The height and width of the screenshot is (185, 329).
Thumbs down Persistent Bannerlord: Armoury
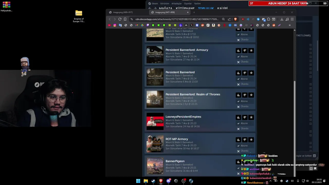245,51
